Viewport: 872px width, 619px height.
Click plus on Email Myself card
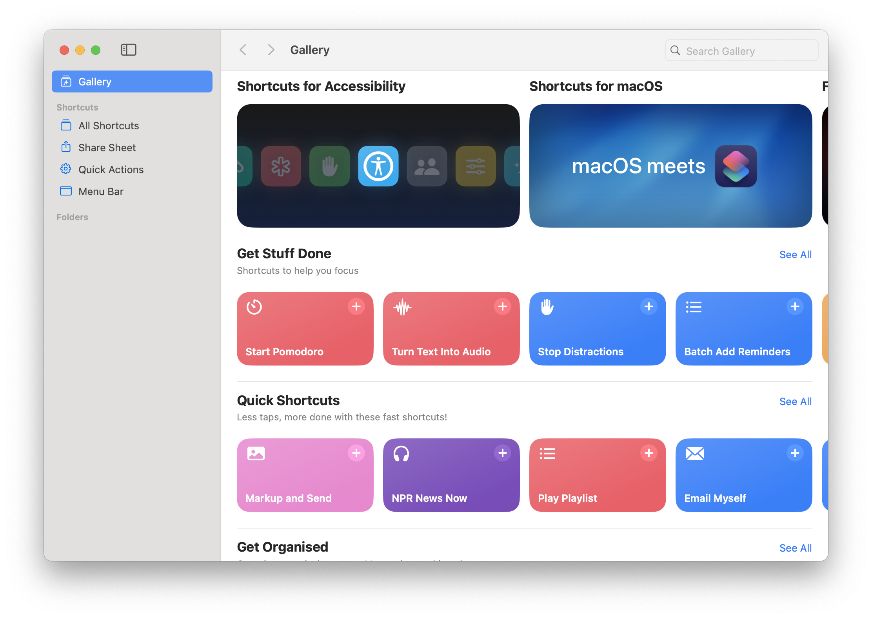coord(795,453)
